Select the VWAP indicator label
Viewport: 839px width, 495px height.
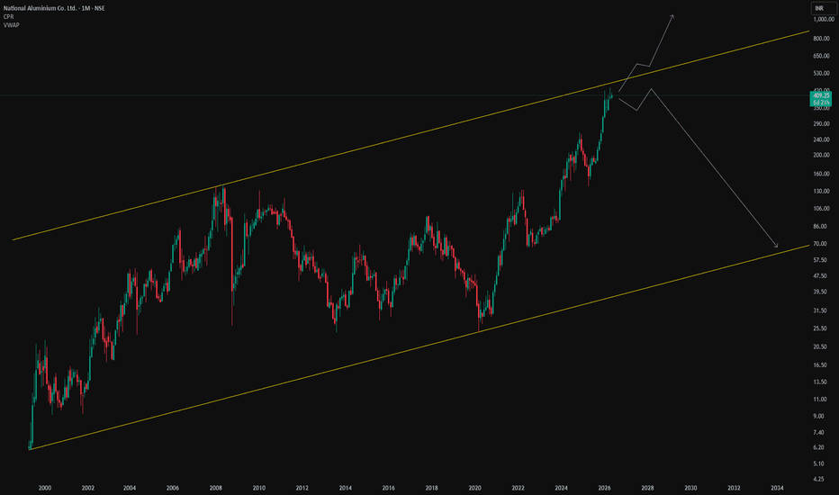pyautogui.click(x=11, y=24)
